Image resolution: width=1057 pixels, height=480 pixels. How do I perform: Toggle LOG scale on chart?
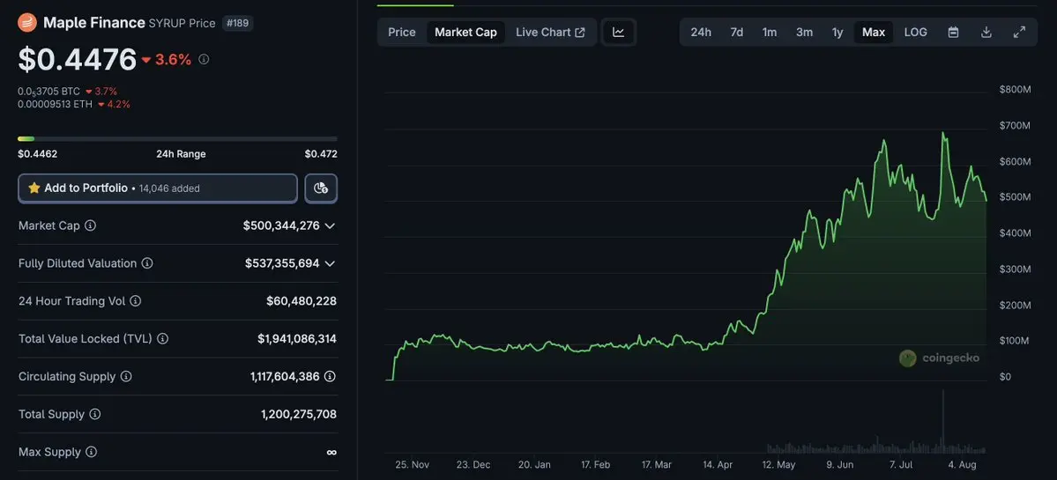pos(915,33)
